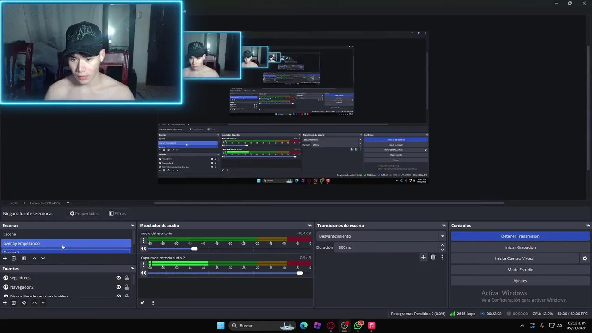Open scene filters icon in Escenas toolbar
The image size is (592, 333).
pyautogui.click(x=24, y=259)
